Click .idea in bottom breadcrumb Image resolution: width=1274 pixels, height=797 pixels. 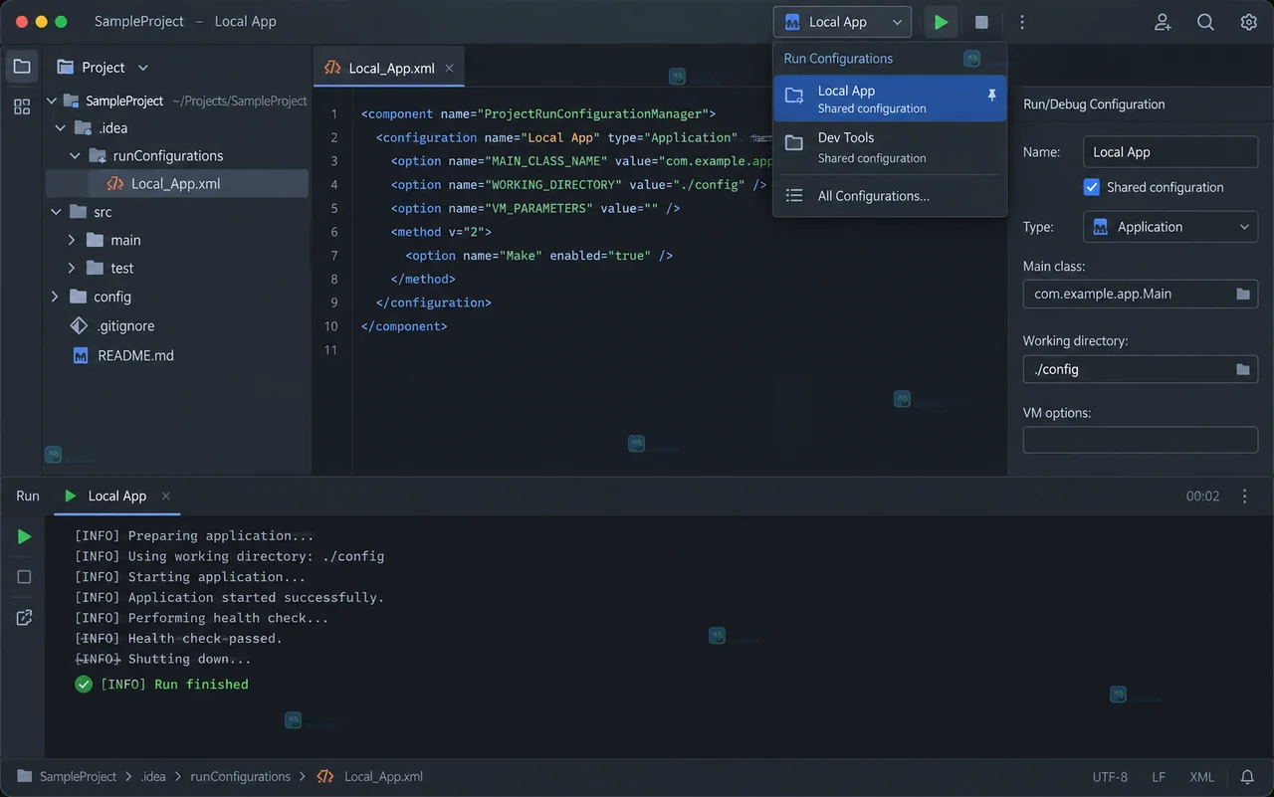(x=153, y=776)
